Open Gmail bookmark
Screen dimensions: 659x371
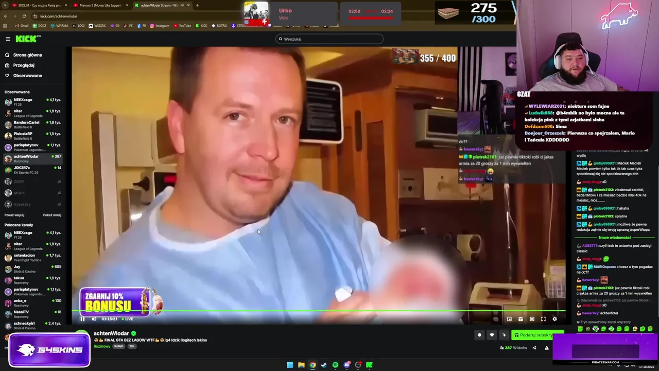[21, 26]
